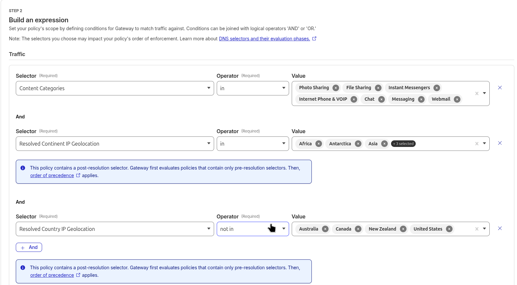Click the 'Traffic' section label
517x285 pixels.
click(x=17, y=54)
